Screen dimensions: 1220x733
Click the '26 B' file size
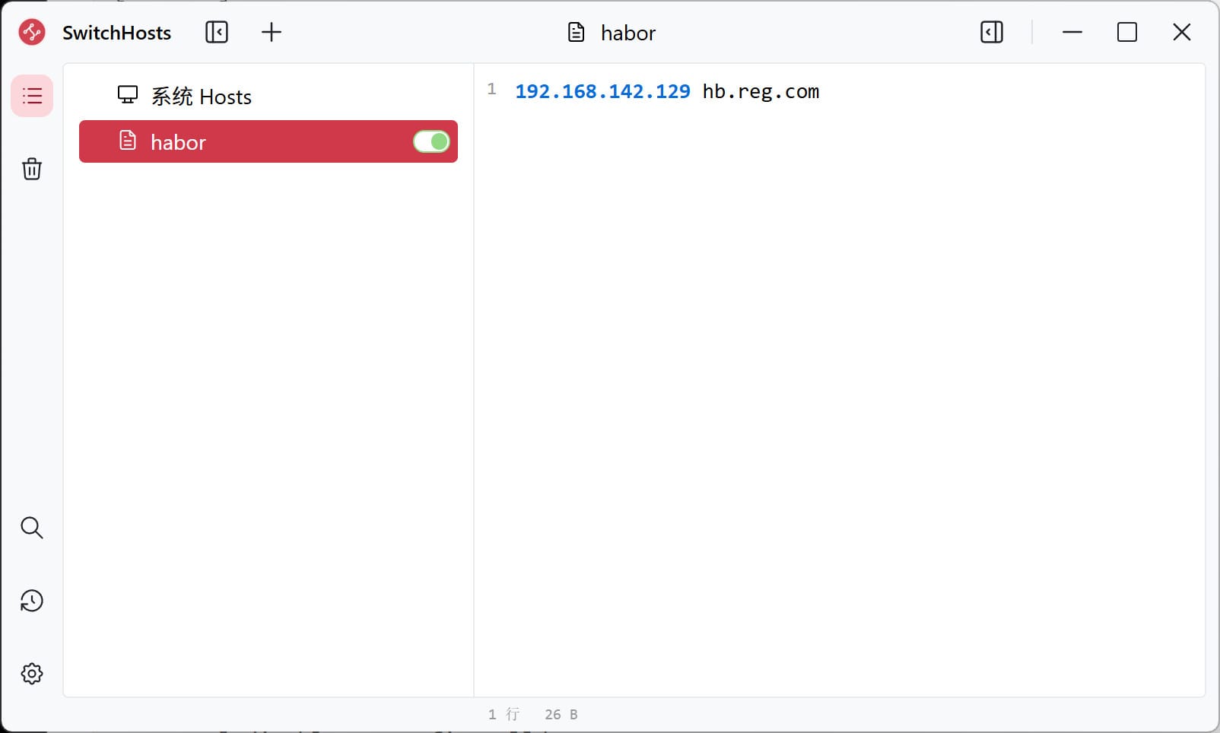pos(561,714)
